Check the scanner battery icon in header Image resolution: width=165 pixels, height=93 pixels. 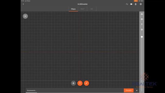pos(131,4)
